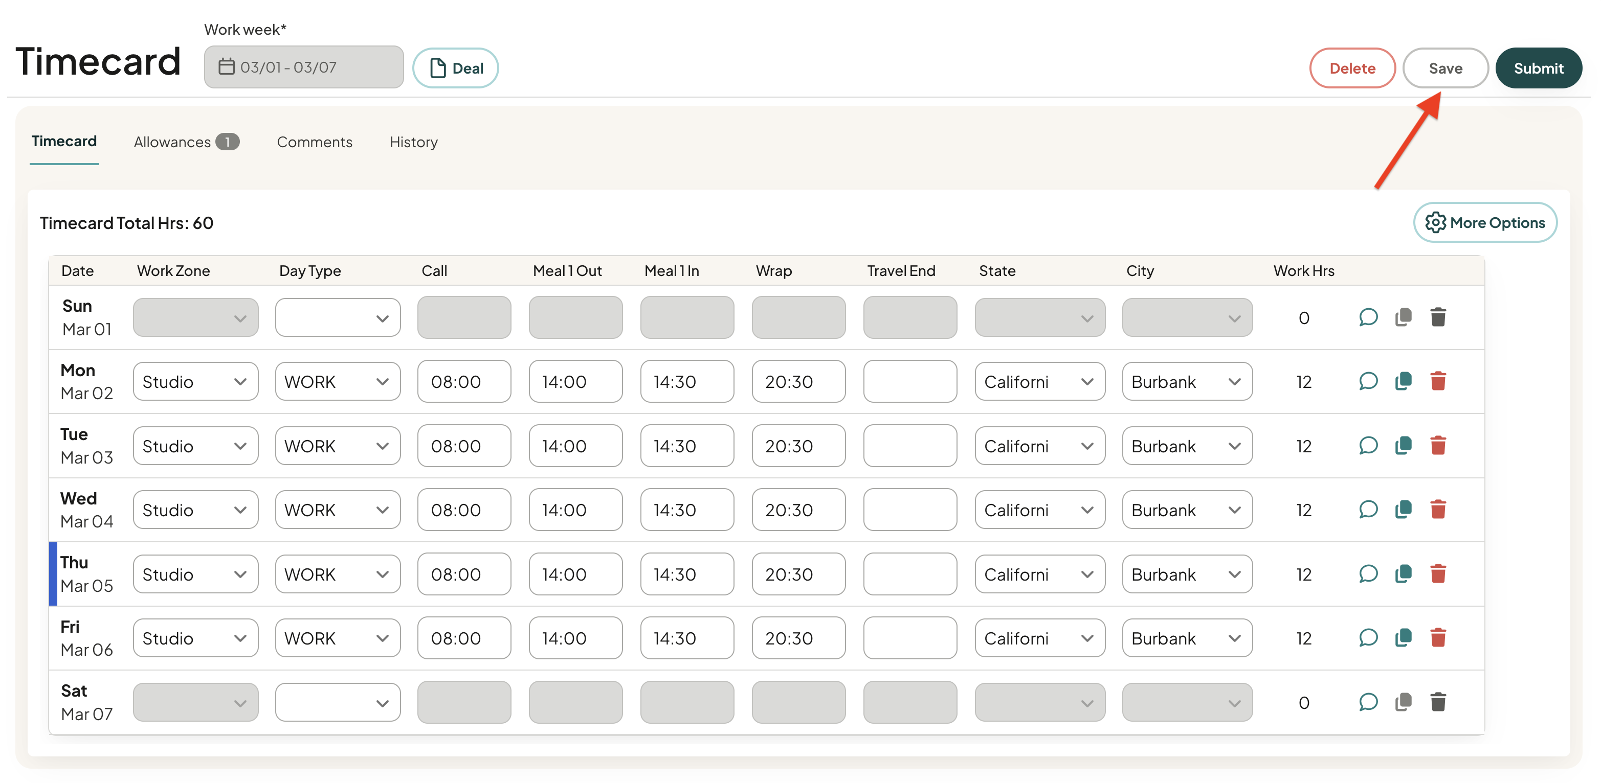Edit Call time for Fri Mar 06

[463, 638]
